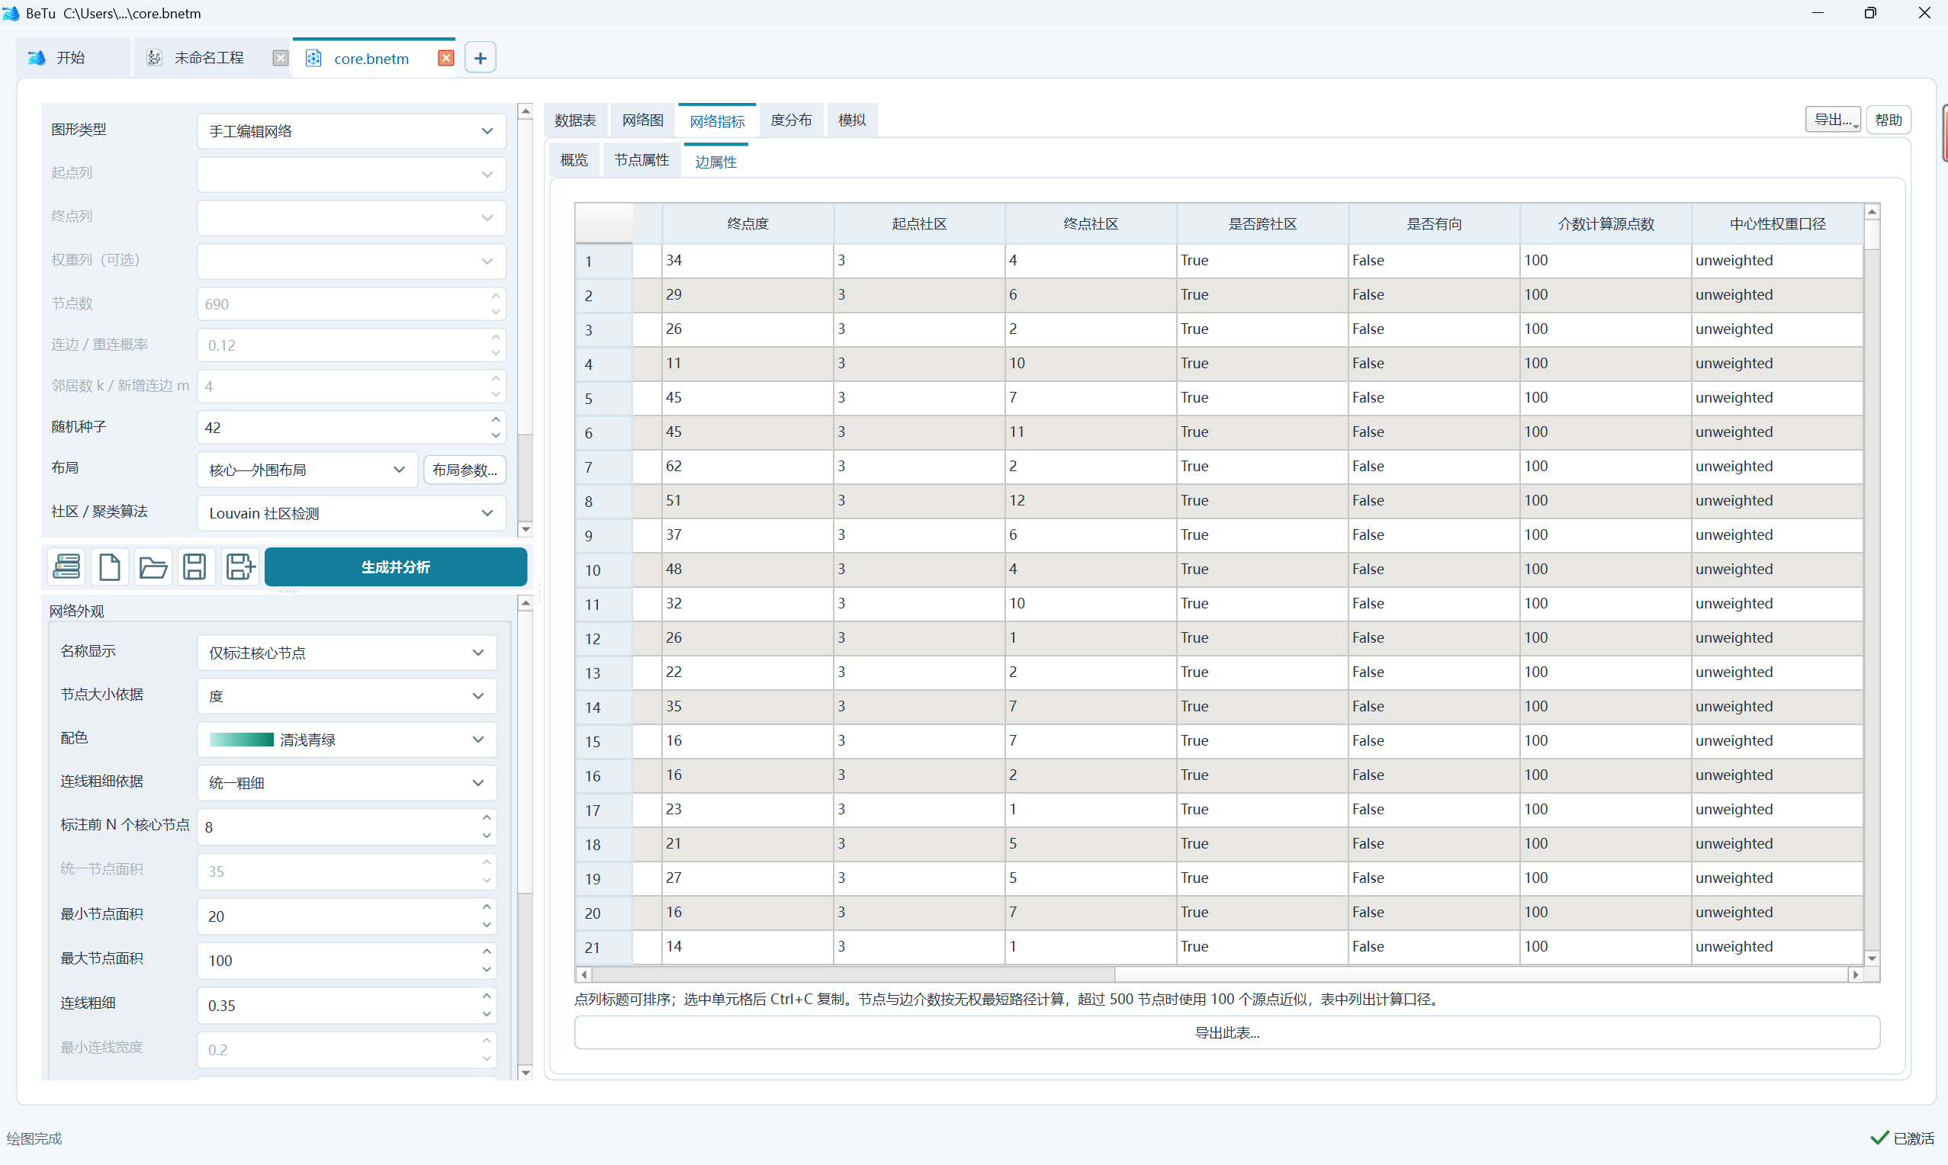Image resolution: width=1948 pixels, height=1165 pixels.
Task: Click the save floppy disk icon
Action: tap(194, 566)
